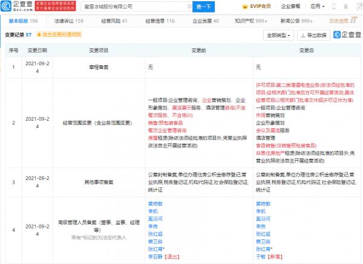Clear the search box with the X icon

(x=189, y=7)
